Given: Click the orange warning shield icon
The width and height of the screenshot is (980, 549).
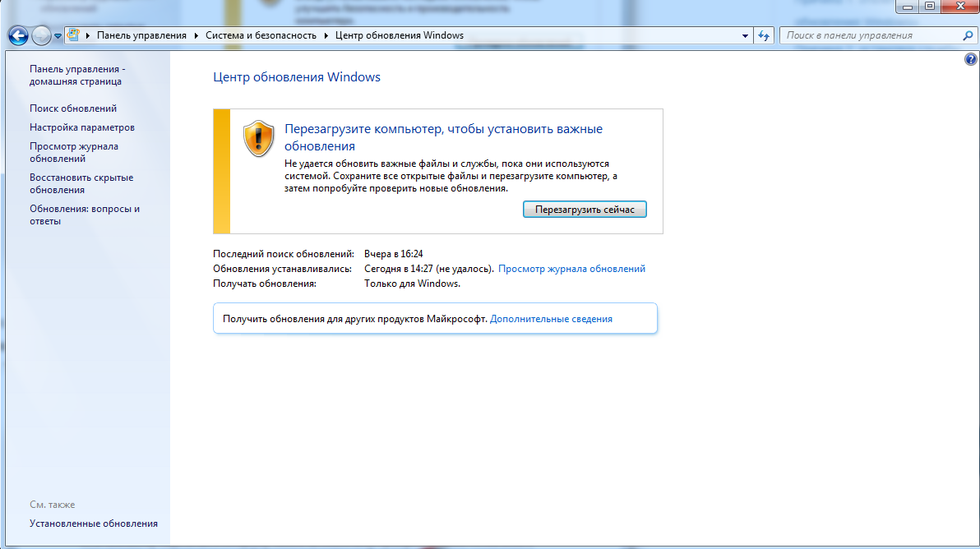Looking at the screenshot, I should pyautogui.click(x=258, y=139).
